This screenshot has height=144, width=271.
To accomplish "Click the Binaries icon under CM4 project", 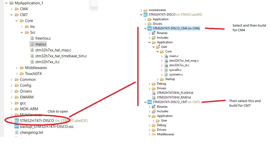I will tap(154, 33).
